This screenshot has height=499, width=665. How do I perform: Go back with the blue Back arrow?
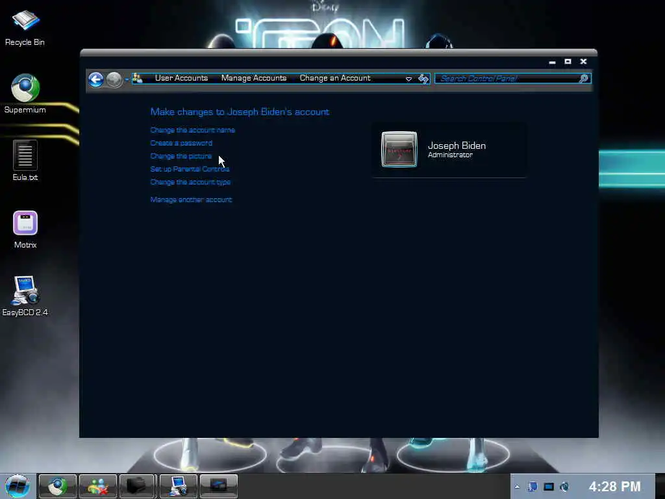pos(96,79)
